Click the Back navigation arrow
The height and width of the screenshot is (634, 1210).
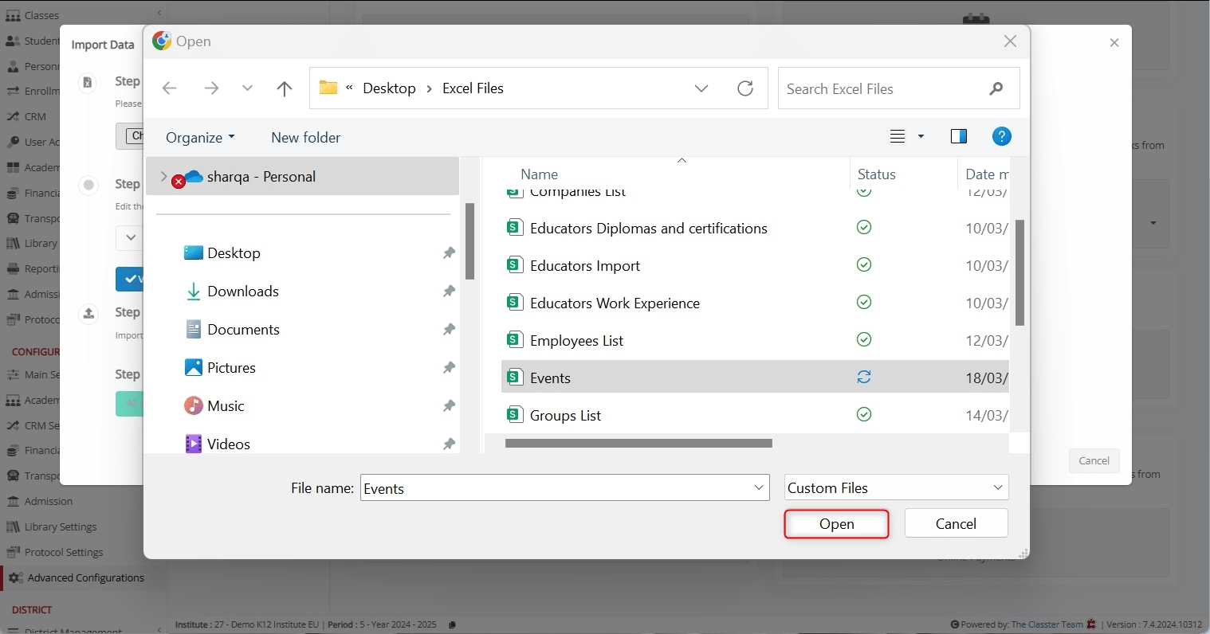[169, 88]
